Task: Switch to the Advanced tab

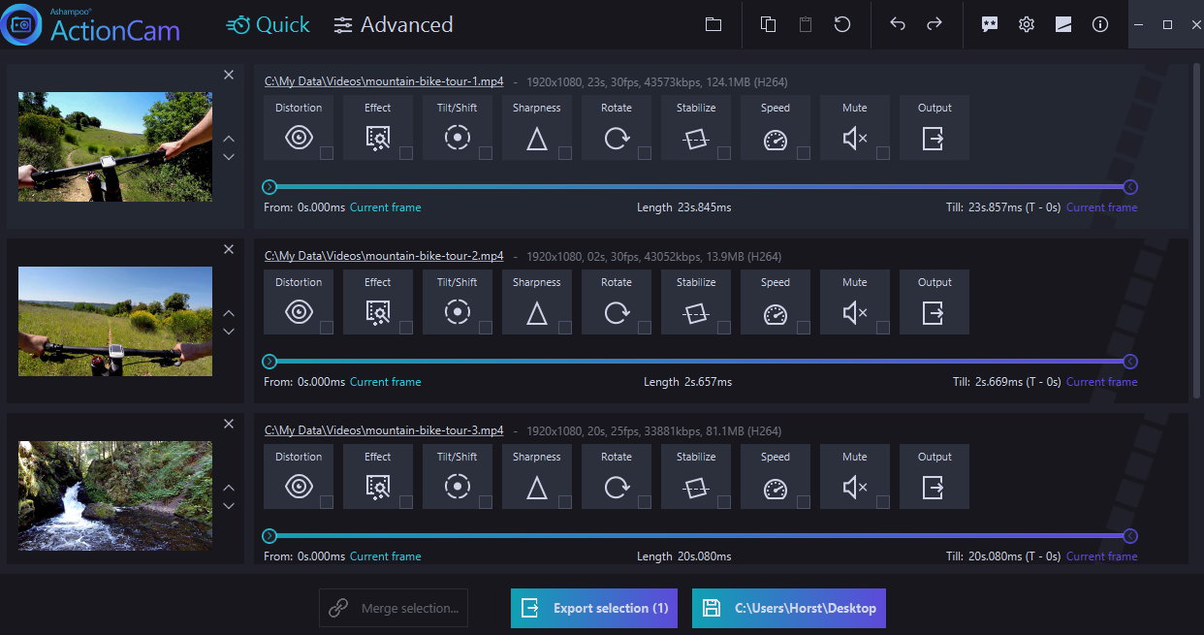Action: click(393, 25)
